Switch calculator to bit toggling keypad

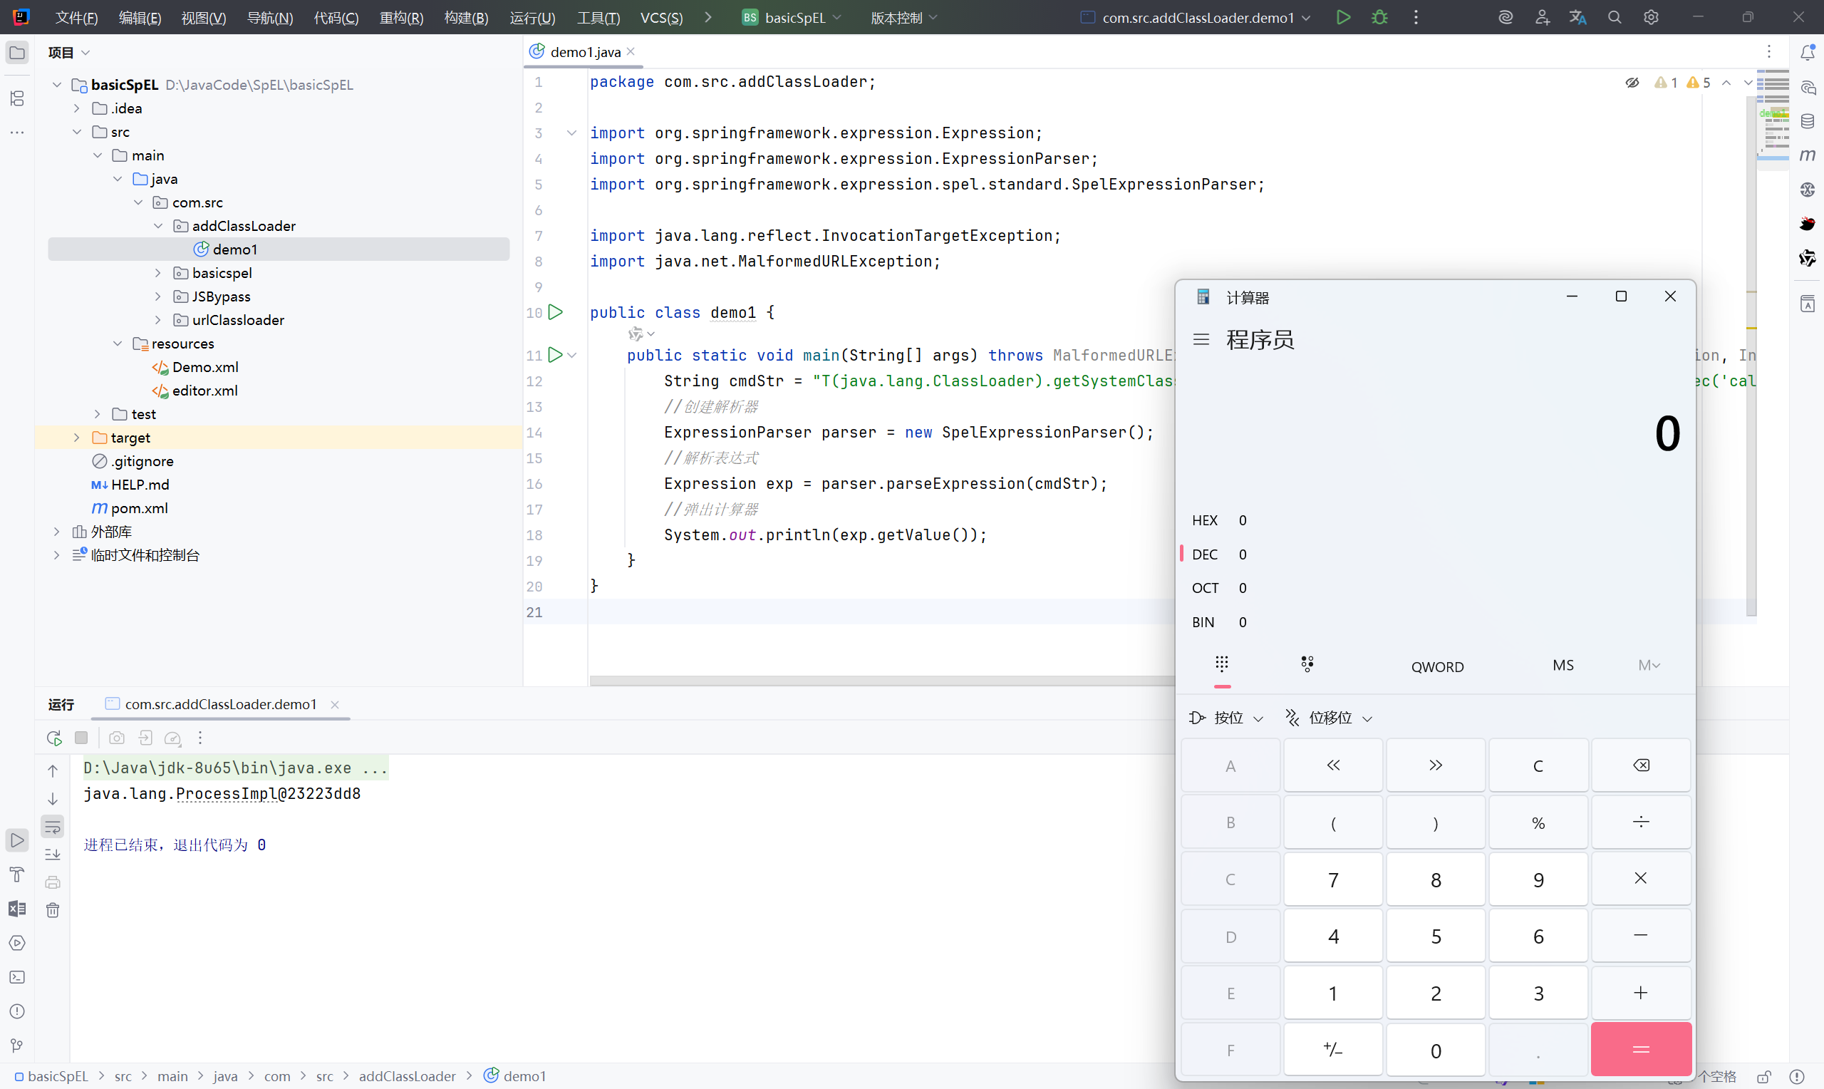point(1307,665)
